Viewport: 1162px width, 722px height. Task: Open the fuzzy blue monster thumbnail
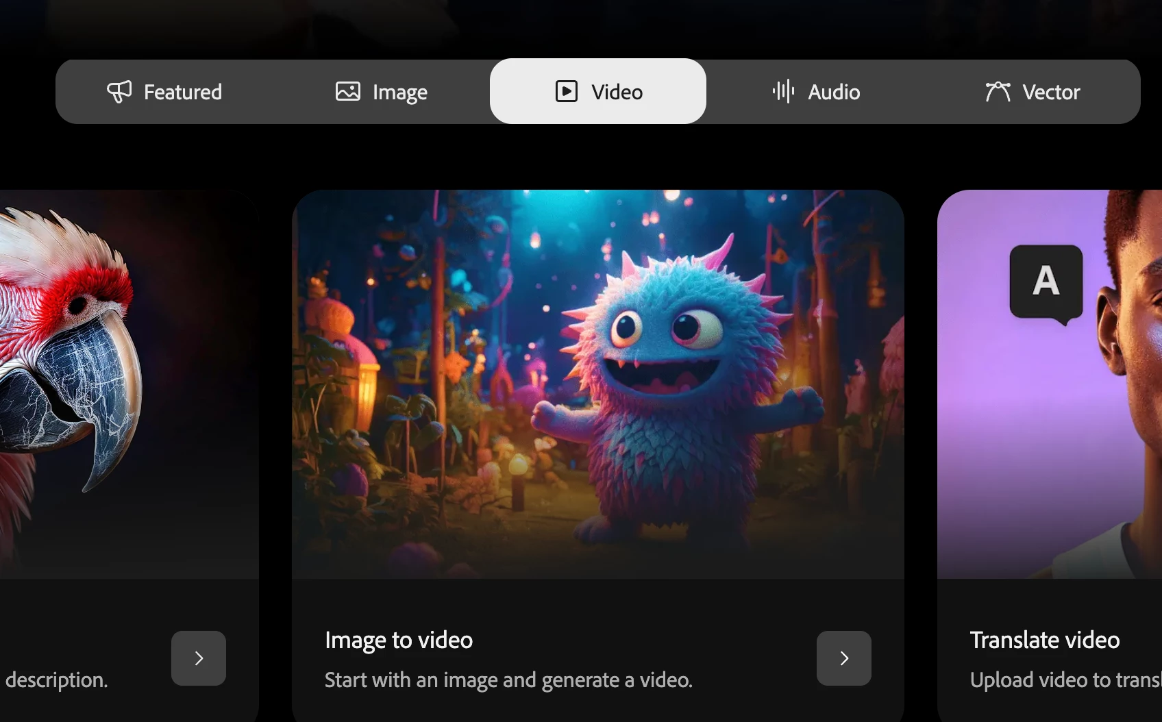598,384
